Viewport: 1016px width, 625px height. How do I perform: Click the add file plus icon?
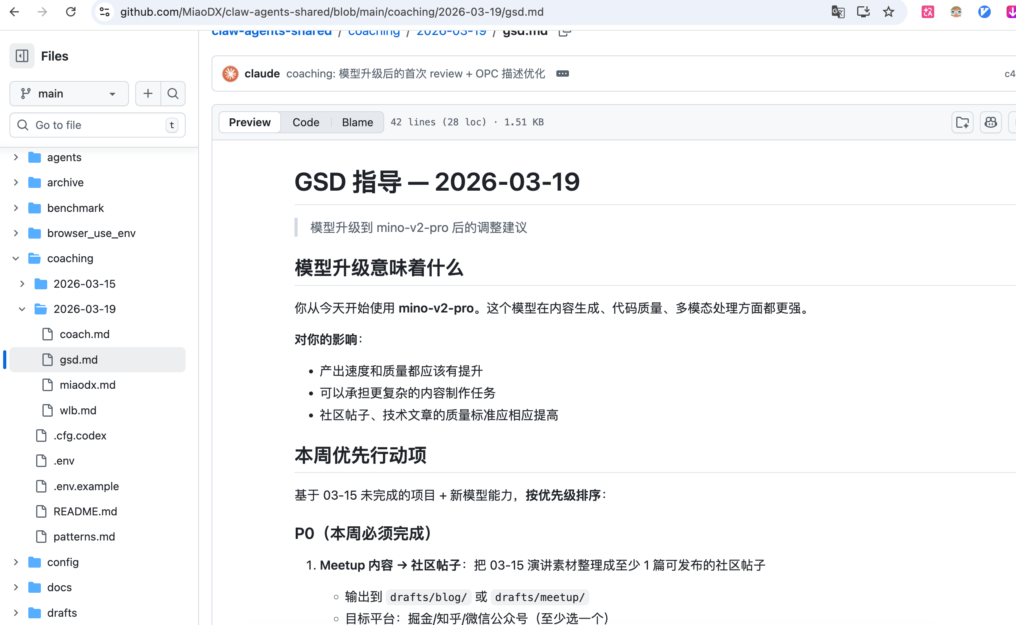click(148, 94)
